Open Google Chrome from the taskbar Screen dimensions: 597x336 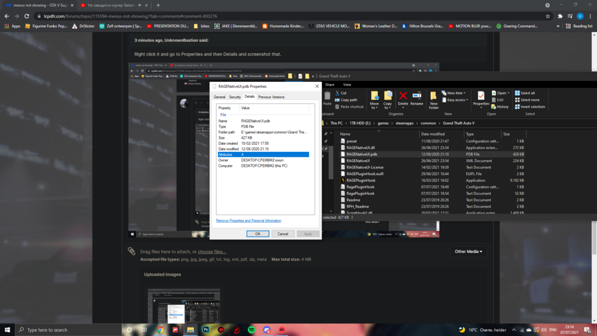pyautogui.click(x=160, y=330)
